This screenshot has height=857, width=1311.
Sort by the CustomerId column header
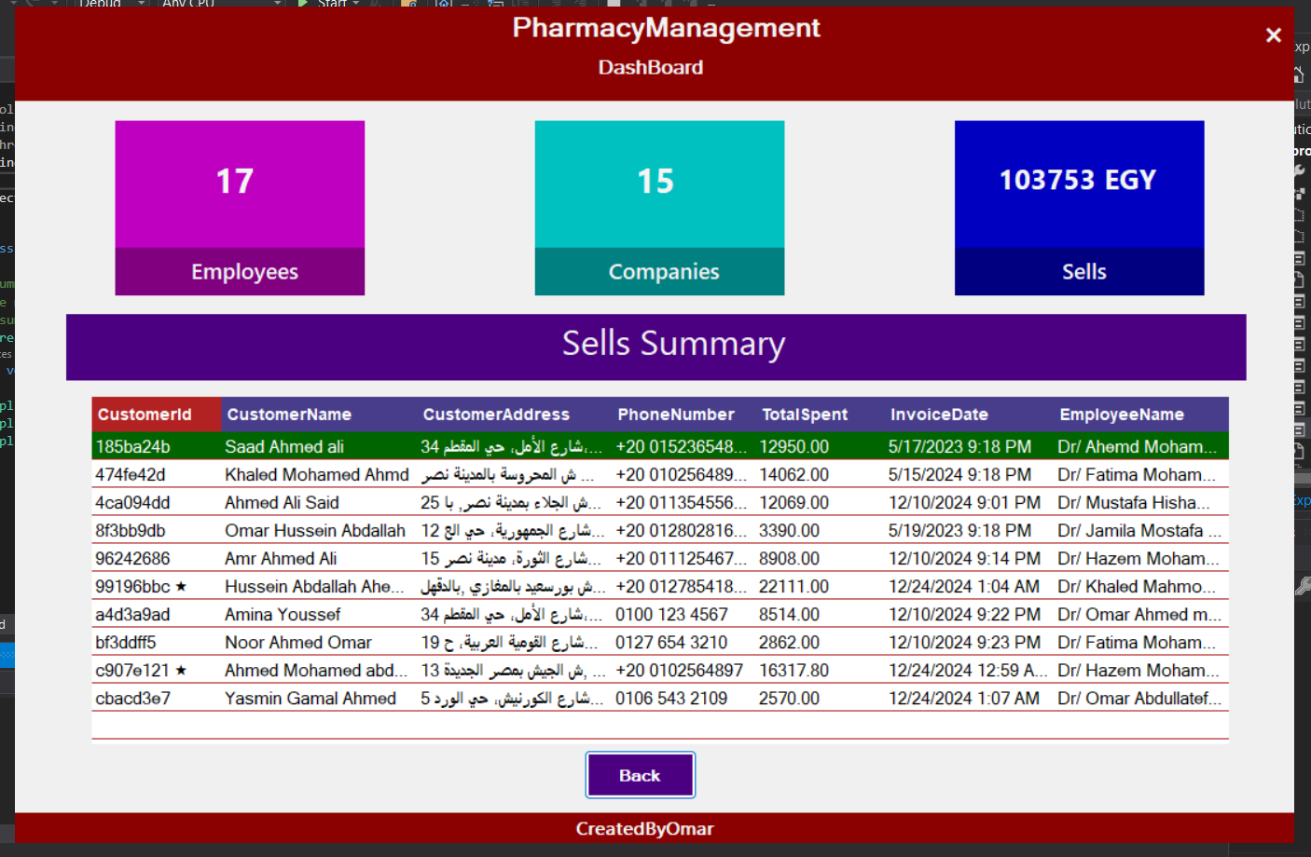coord(145,415)
